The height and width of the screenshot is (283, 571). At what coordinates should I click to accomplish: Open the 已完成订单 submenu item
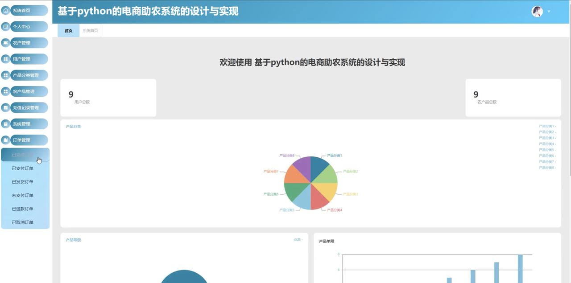click(25, 155)
